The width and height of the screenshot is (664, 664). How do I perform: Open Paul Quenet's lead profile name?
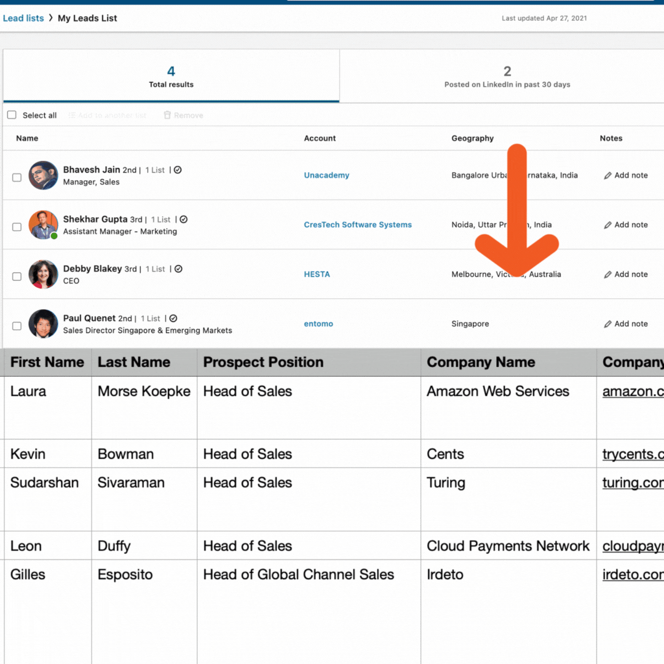[89, 318]
